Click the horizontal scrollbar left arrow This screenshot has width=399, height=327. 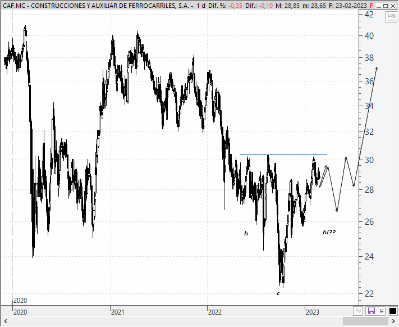click(x=6, y=321)
